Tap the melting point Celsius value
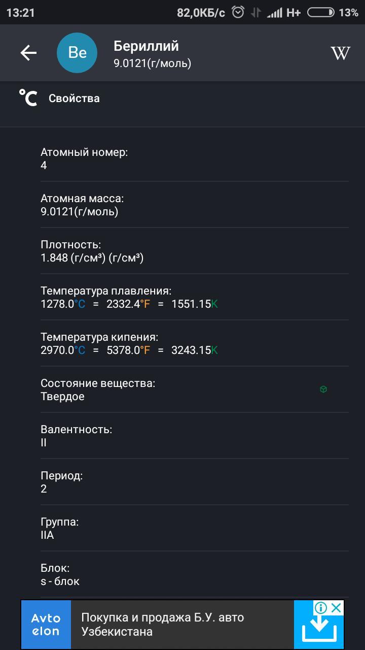 pos(62,304)
